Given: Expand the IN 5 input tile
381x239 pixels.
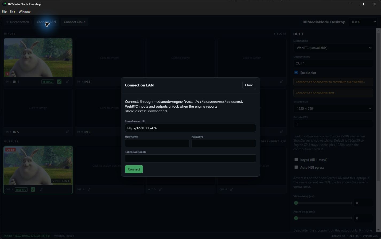Looking at the screenshot, I should coord(68,132).
